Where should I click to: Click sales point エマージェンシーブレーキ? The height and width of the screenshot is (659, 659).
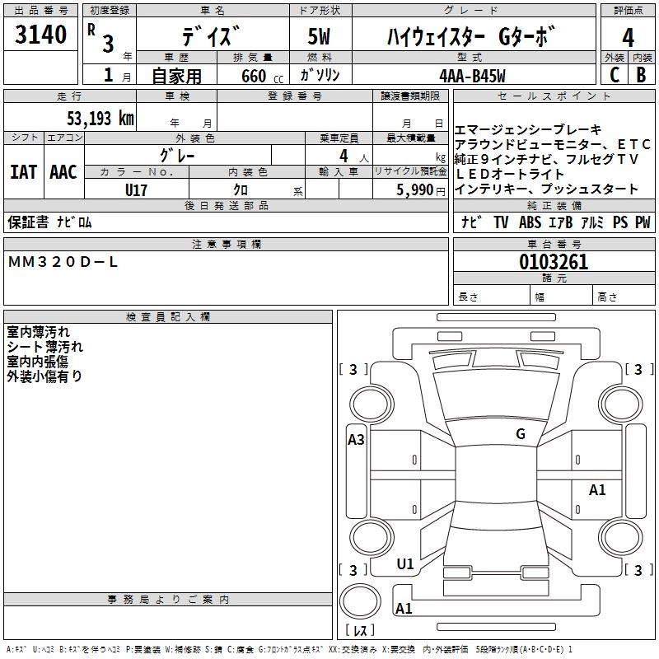click(x=528, y=129)
